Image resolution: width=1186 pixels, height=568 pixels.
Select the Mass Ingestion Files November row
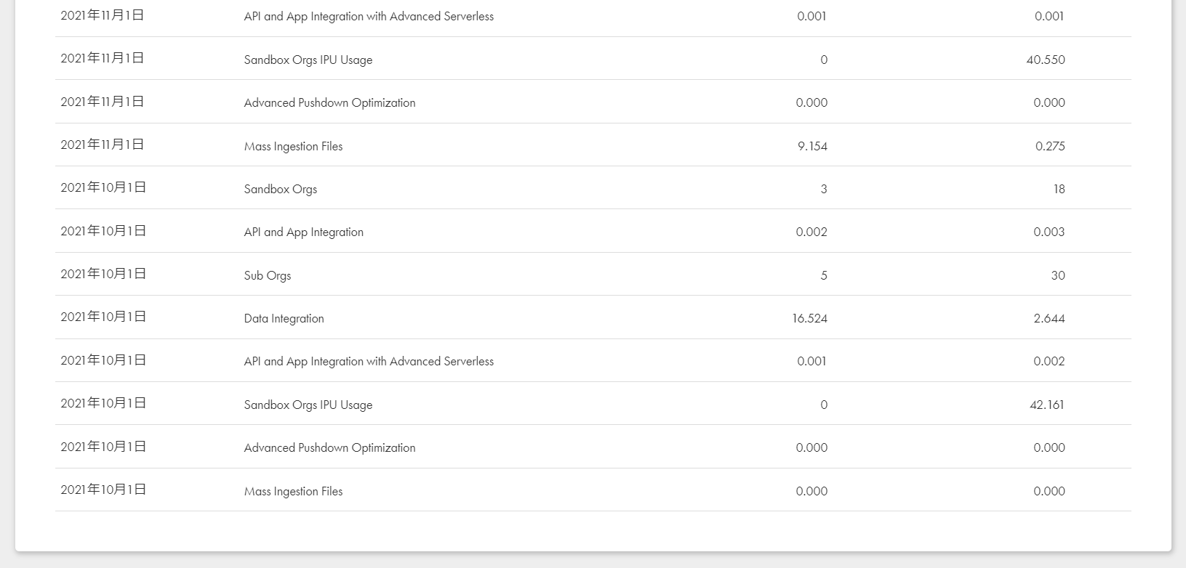click(x=593, y=145)
